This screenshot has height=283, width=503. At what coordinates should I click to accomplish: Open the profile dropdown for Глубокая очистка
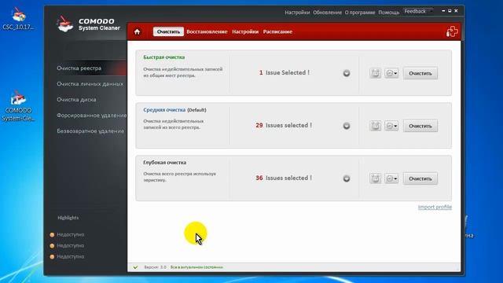[x=391, y=178]
